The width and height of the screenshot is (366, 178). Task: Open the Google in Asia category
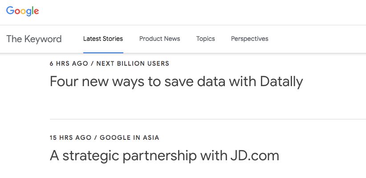click(129, 138)
